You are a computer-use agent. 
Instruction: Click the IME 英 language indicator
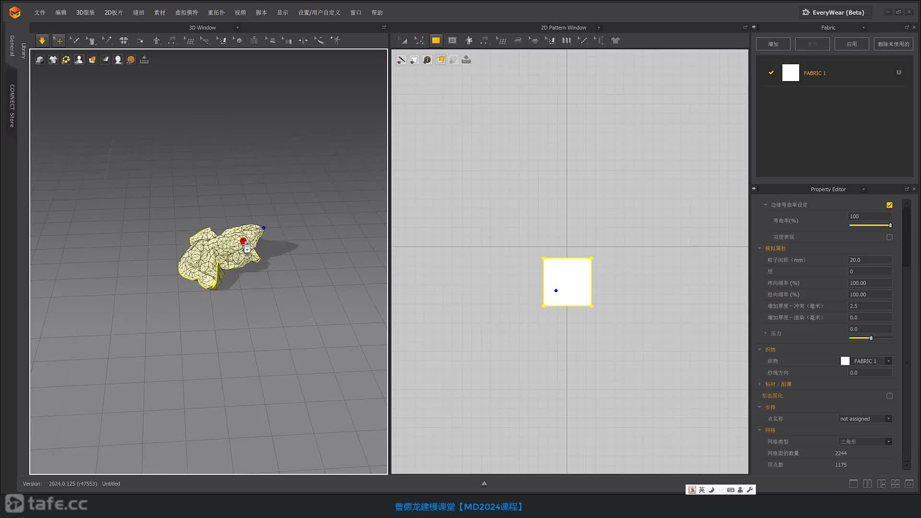tap(702, 490)
